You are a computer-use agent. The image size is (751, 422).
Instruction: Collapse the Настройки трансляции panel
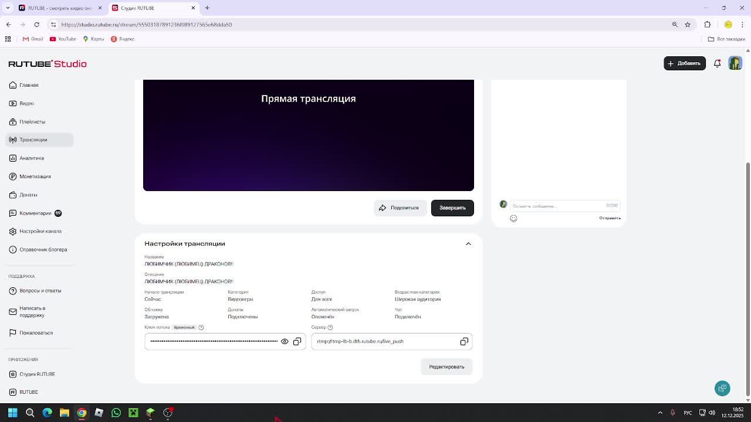pos(468,244)
